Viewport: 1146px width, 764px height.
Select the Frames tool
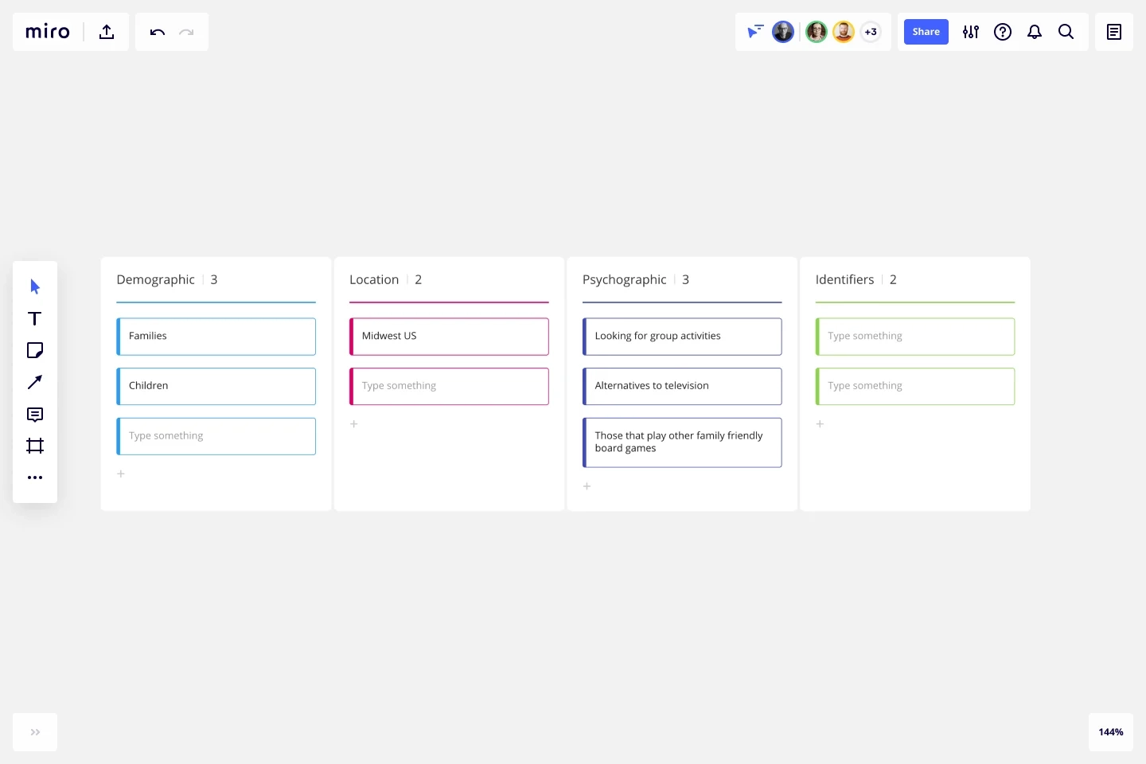click(35, 446)
